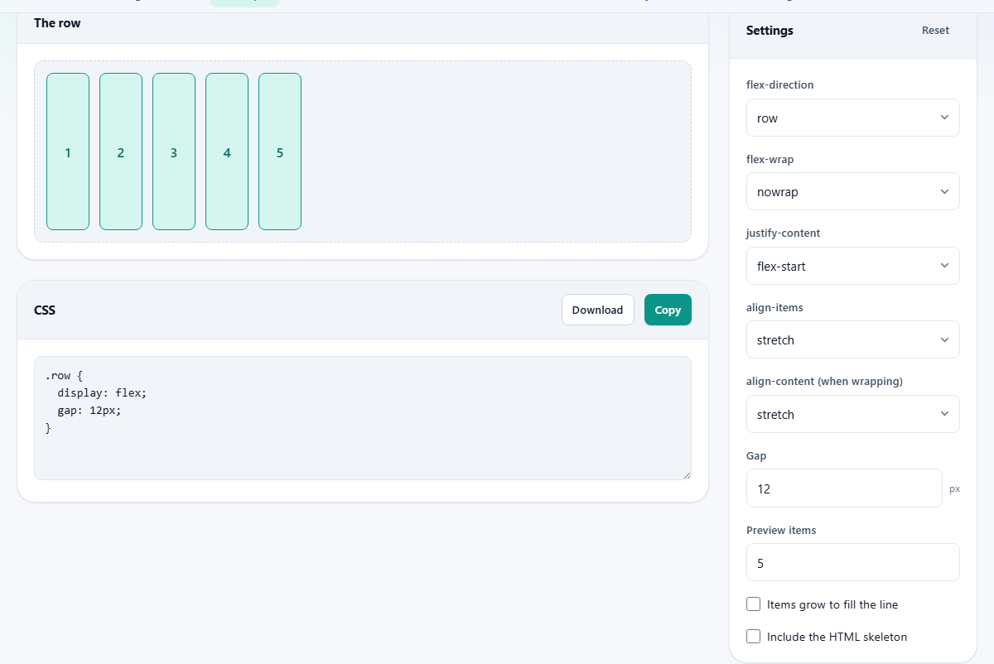Click inside the CSS code textarea
This screenshot has width=994, height=664.
click(x=362, y=418)
